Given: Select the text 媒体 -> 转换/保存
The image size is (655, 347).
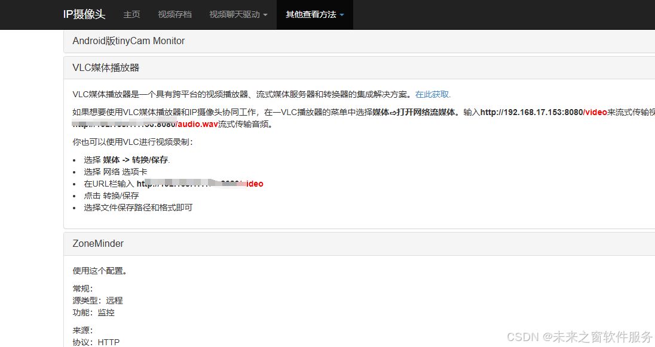Looking at the screenshot, I should click(136, 160).
